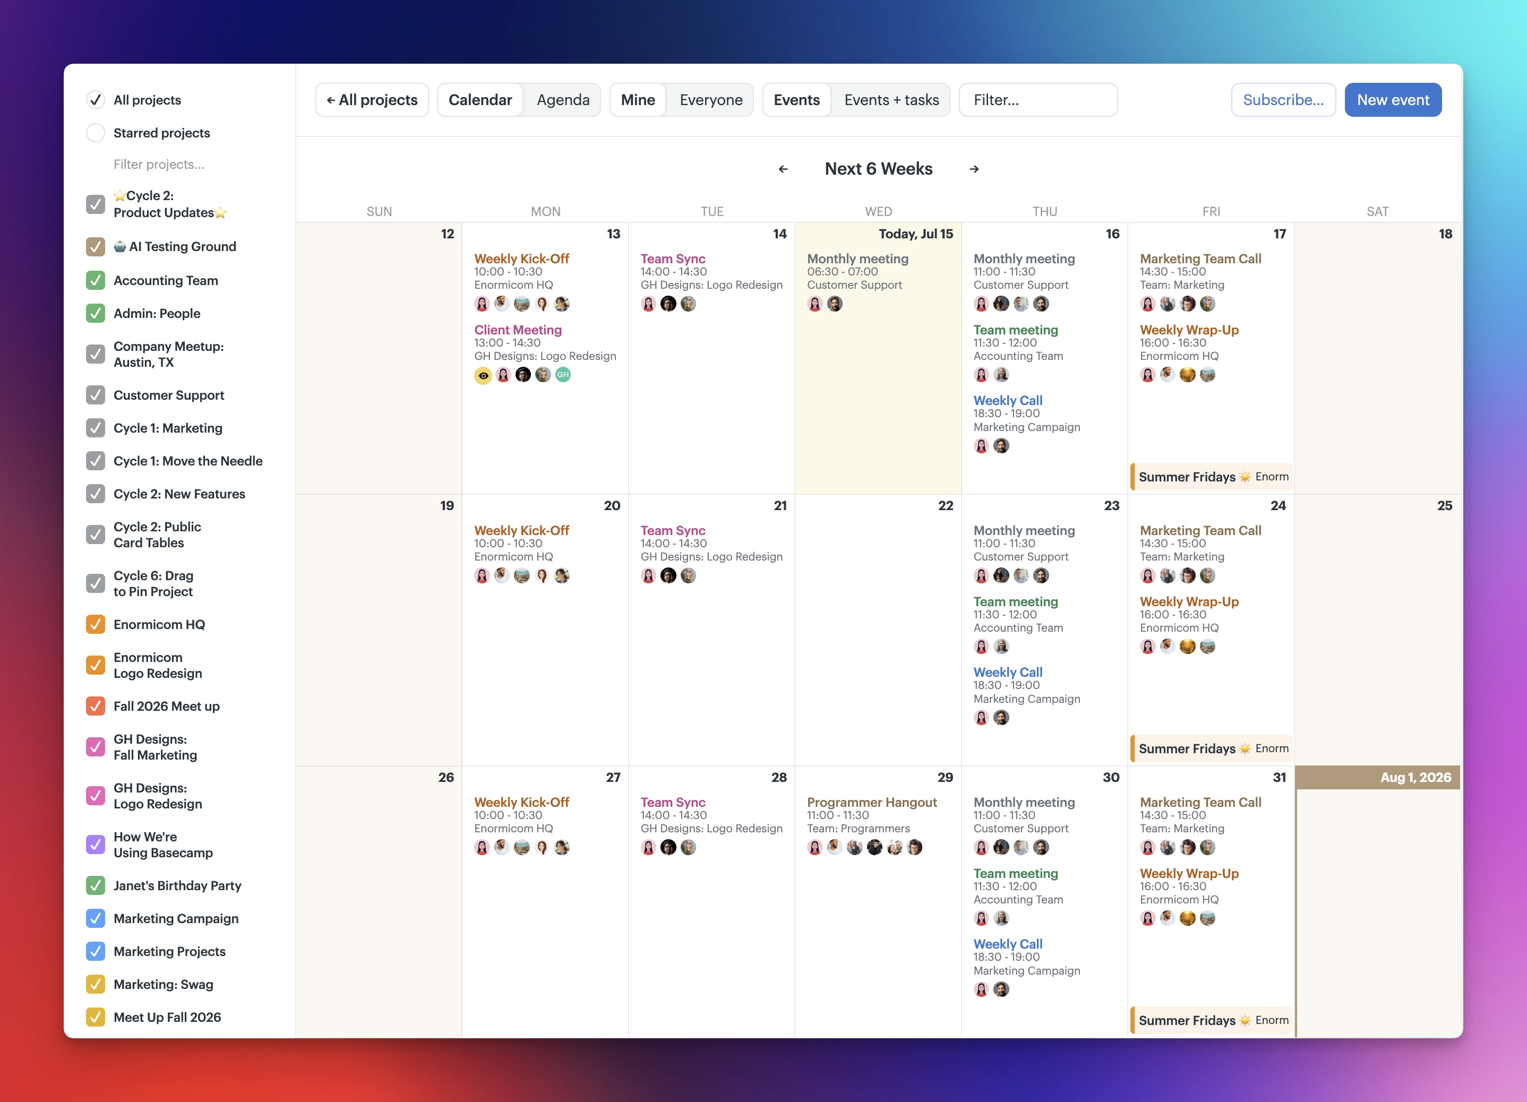
Task: Select the Everyone filter tab
Action: (x=711, y=100)
